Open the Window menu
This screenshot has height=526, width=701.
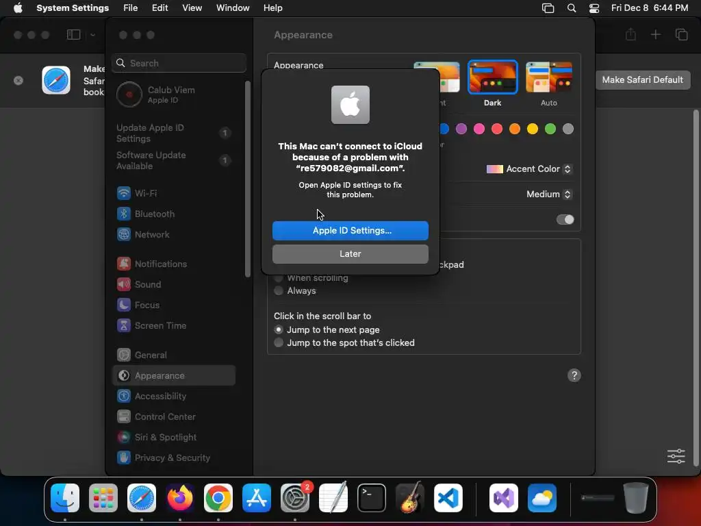(x=233, y=8)
